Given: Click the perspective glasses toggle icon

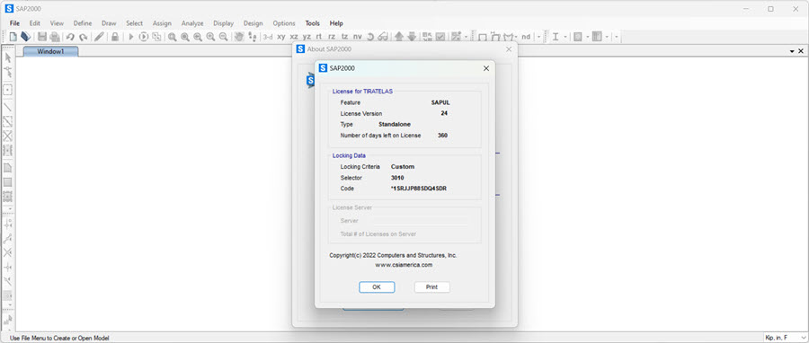Looking at the screenshot, I should click(383, 37).
